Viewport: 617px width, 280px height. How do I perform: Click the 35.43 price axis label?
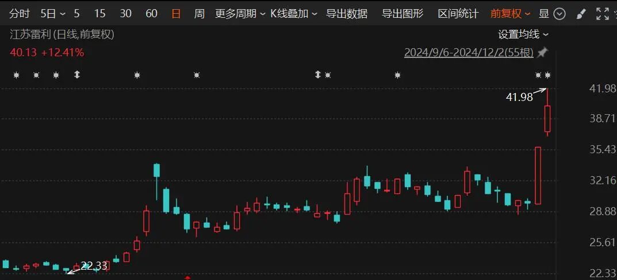tap(603, 149)
